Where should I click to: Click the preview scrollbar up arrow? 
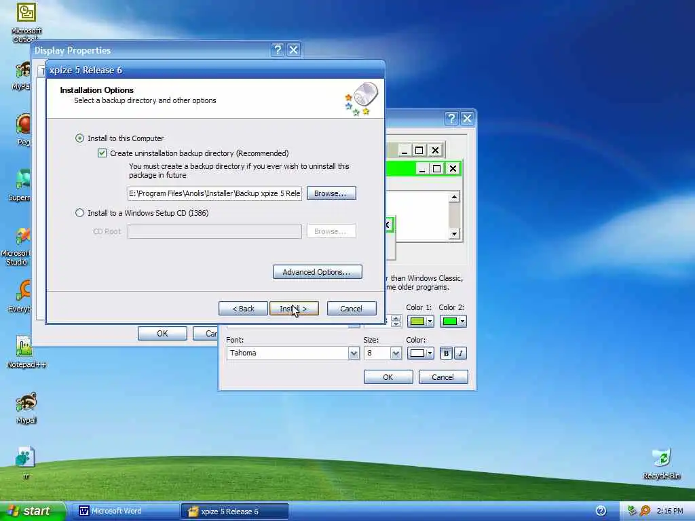(454, 197)
